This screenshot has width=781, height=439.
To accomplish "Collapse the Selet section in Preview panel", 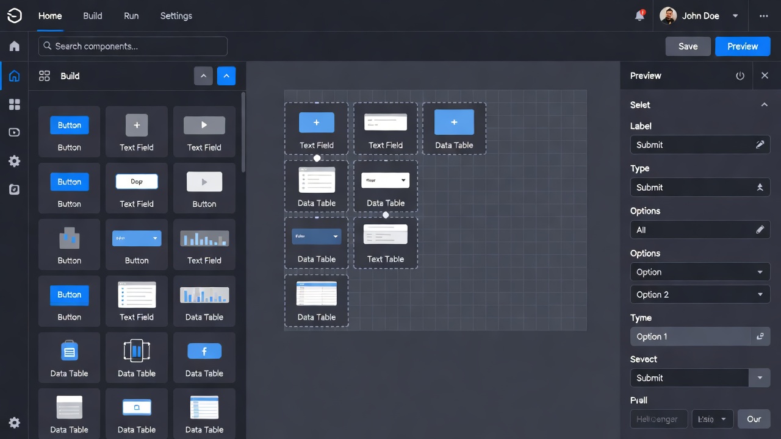I will point(765,104).
